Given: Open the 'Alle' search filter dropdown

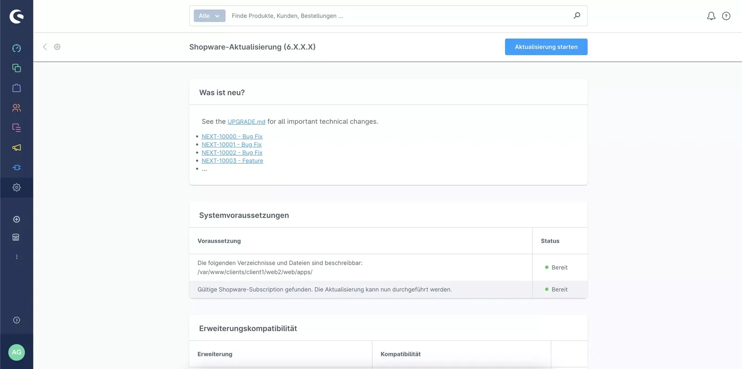Looking at the screenshot, I should (x=210, y=16).
